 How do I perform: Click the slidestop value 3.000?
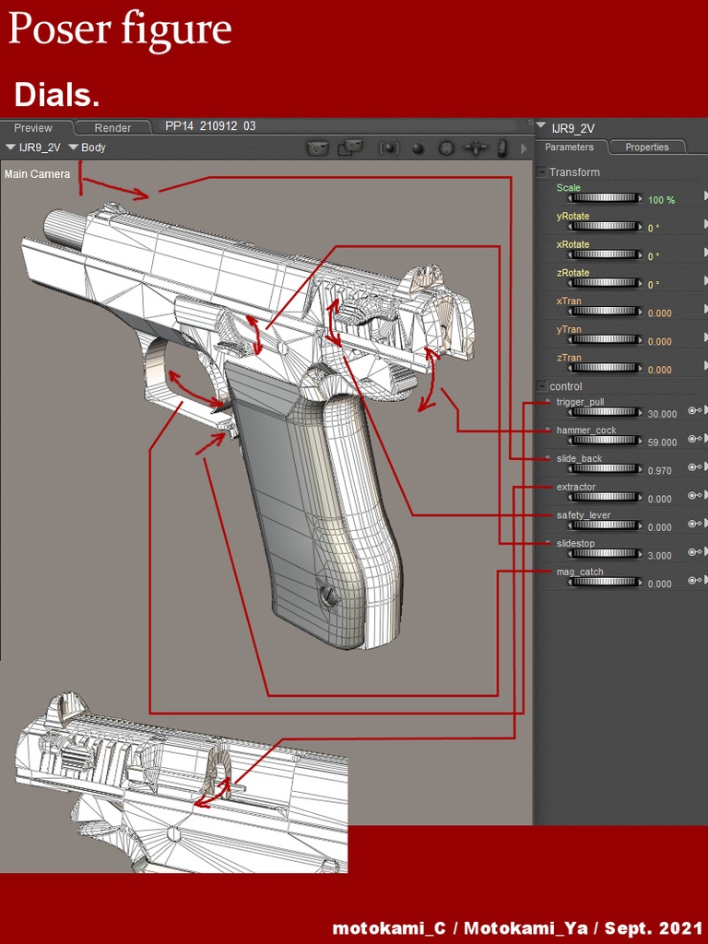pyautogui.click(x=660, y=556)
